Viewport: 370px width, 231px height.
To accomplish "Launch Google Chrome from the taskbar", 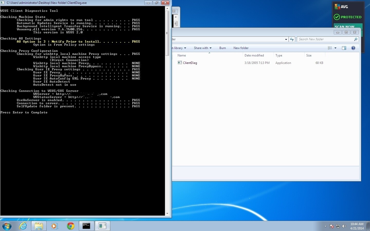I will tap(70, 226).
